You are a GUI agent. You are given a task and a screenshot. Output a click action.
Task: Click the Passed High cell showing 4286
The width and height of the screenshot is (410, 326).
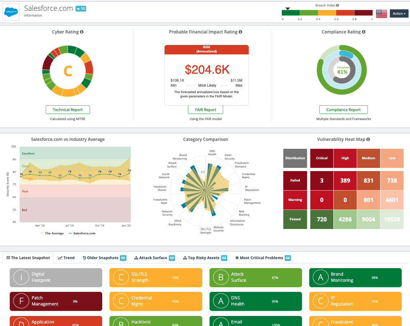345,220
